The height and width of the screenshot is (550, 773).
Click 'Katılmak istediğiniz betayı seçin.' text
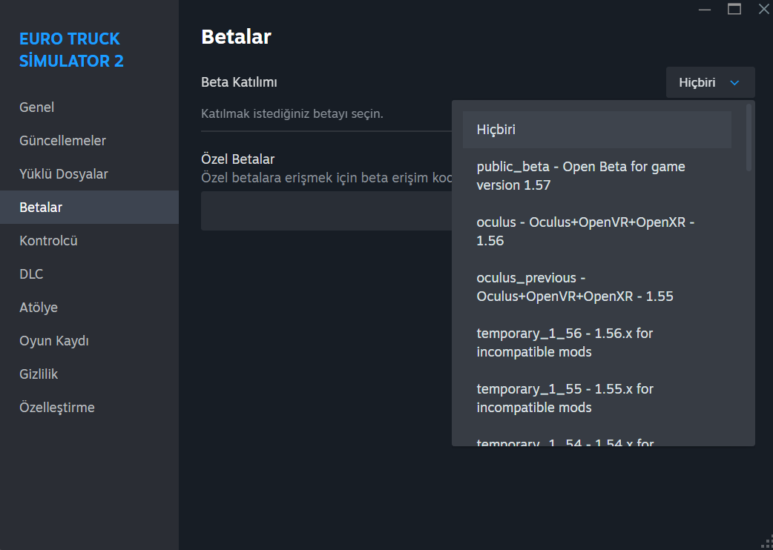click(292, 113)
